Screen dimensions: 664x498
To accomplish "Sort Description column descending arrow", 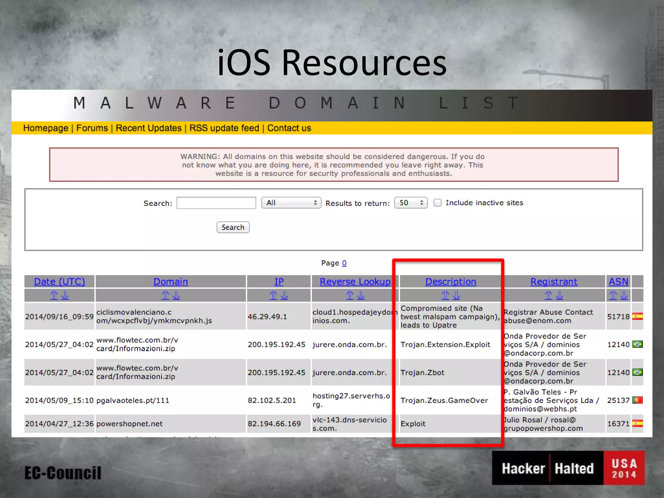I will [456, 295].
